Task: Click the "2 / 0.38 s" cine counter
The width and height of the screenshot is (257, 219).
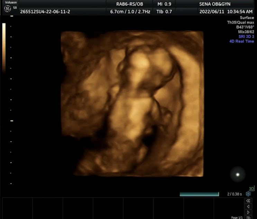Action: pyautogui.click(x=235, y=194)
